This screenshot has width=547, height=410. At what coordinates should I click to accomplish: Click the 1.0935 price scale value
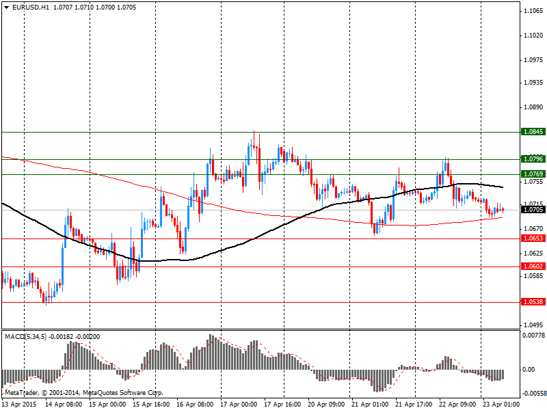[534, 83]
